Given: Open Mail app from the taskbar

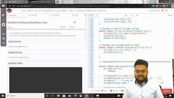Looking at the screenshot, I should 70,96.
